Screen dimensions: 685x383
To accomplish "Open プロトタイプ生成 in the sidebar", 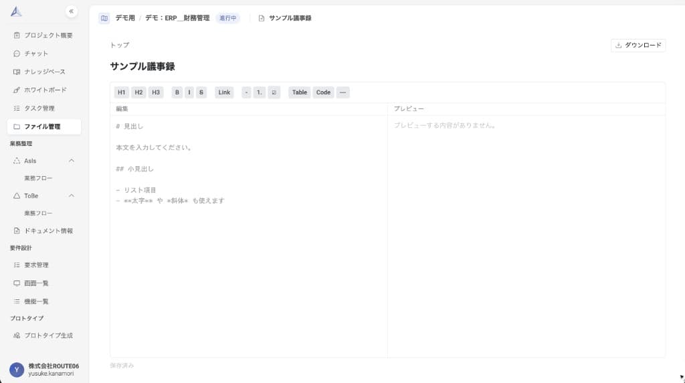I will (44, 335).
